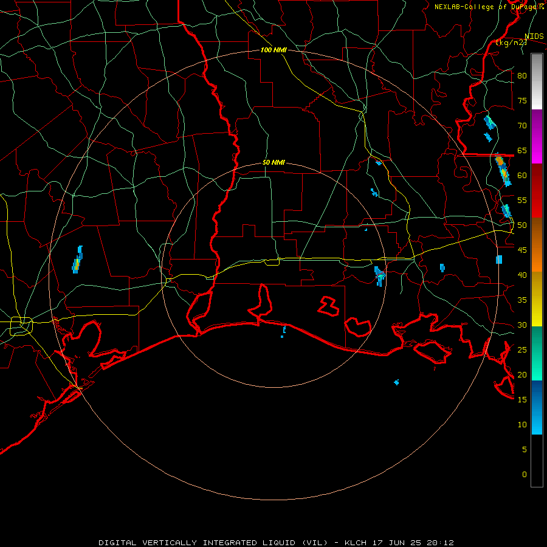Image resolution: width=547 pixels, height=547 pixels.
Task: Click the magenta band of the color bar
Action: click(537, 136)
